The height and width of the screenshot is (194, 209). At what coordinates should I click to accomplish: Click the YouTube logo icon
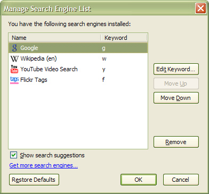[x=14, y=69]
